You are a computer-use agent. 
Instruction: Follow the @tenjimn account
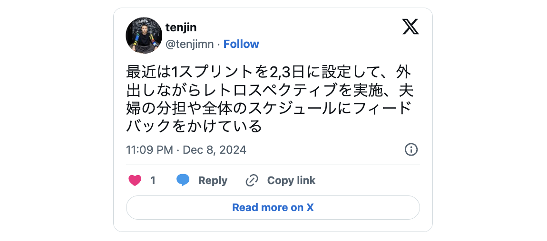coord(241,44)
